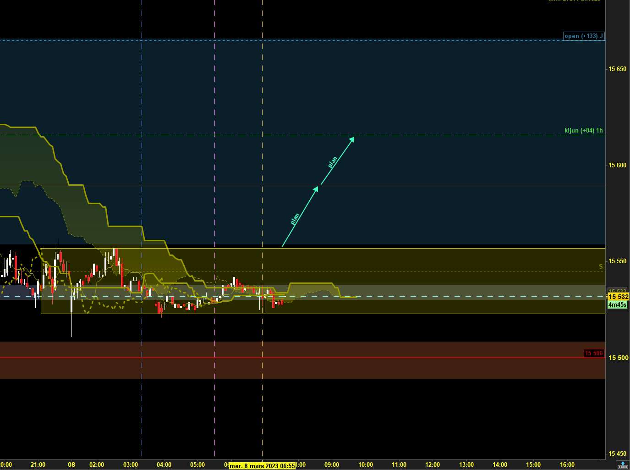Click the 10:00 time axis label
Viewport: 630px width, 470px height.
click(x=366, y=464)
